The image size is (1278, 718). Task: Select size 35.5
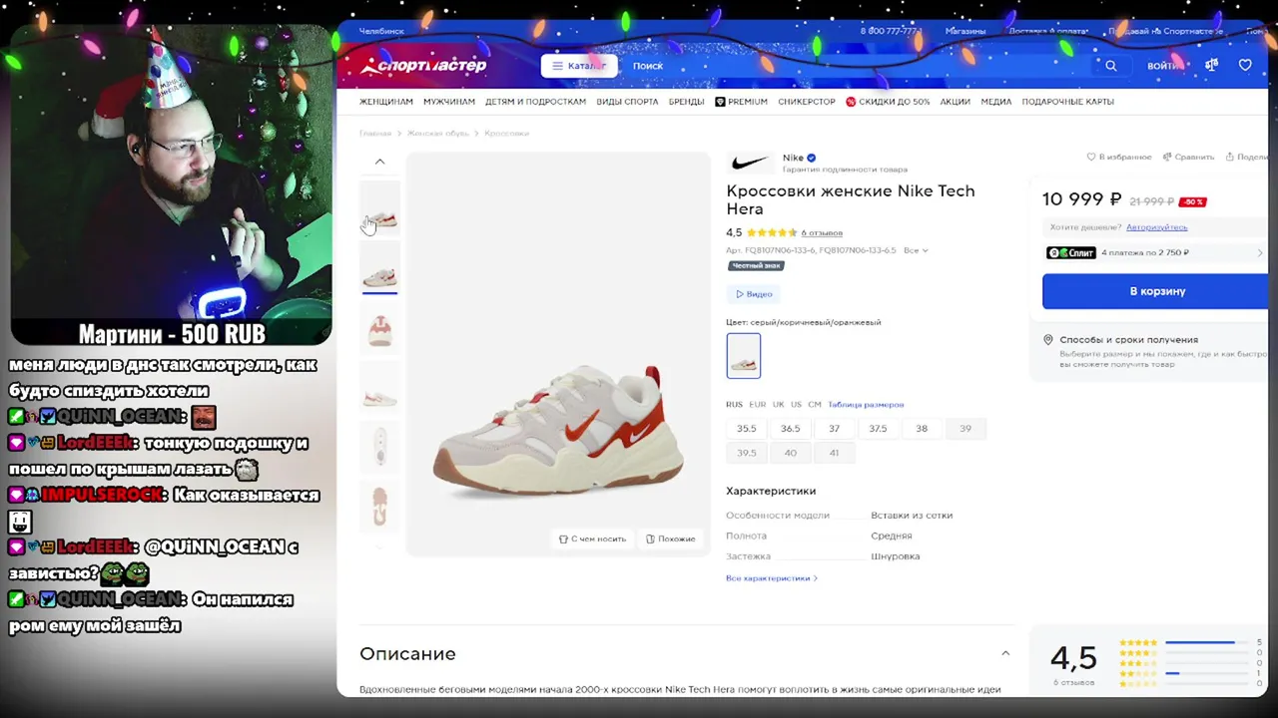(x=746, y=428)
